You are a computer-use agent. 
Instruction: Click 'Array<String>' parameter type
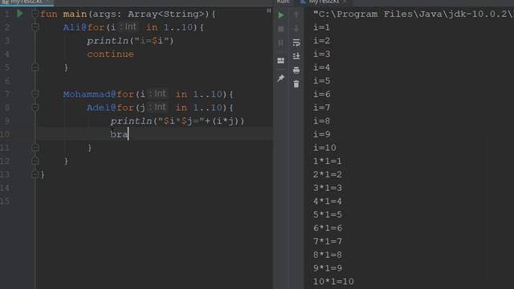click(166, 14)
